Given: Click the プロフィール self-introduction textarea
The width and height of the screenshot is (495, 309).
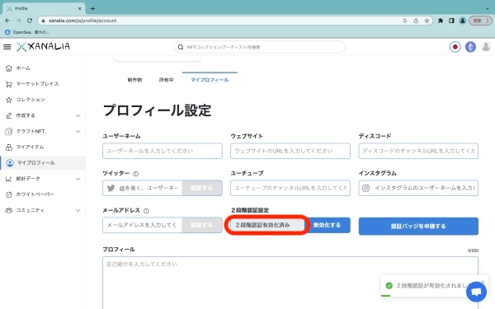Looking at the screenshot, I should pyautogui.click(x=290, y=283).
